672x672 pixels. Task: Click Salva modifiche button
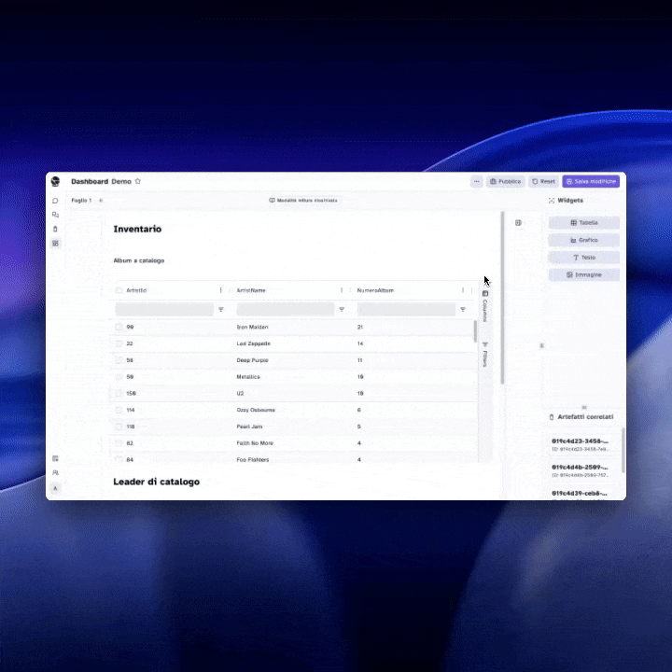(x=591, y=181)
